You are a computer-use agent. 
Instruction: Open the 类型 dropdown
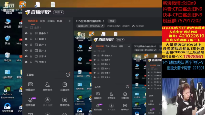(x=58, y=12)
